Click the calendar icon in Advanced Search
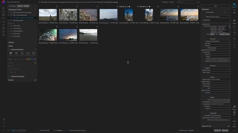238x133 pixels. 35,63
